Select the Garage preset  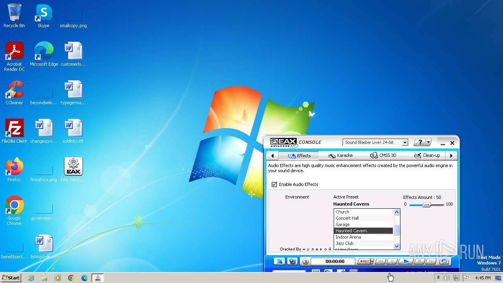(363, 224)
